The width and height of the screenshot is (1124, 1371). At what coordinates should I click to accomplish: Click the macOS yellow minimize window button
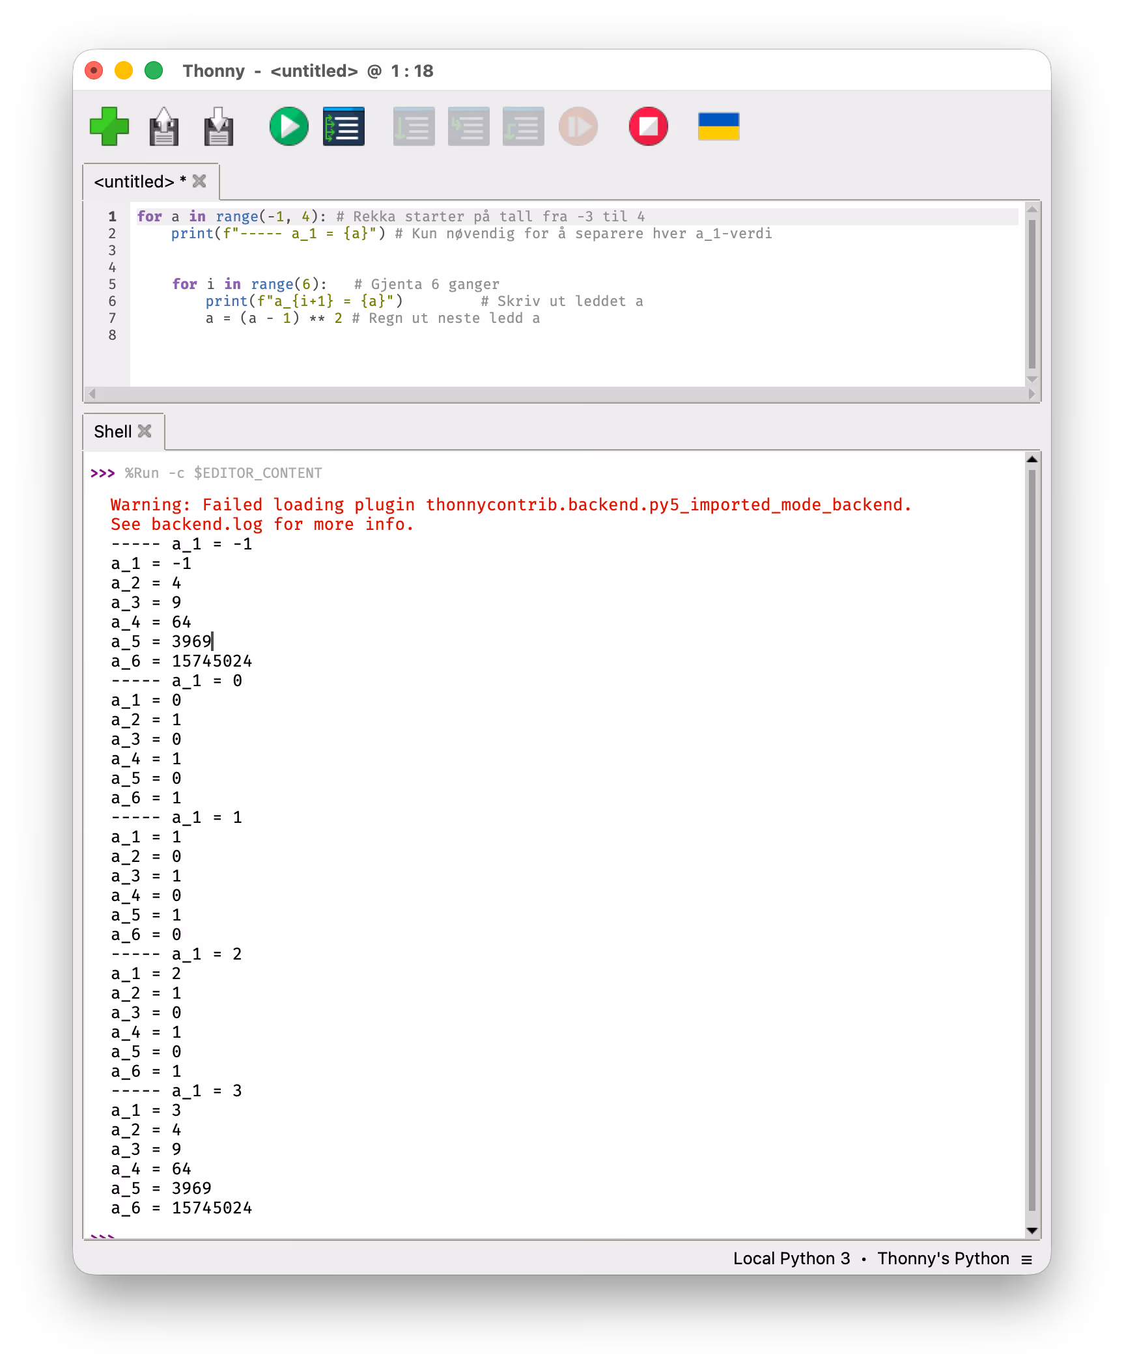pos(124,70)
